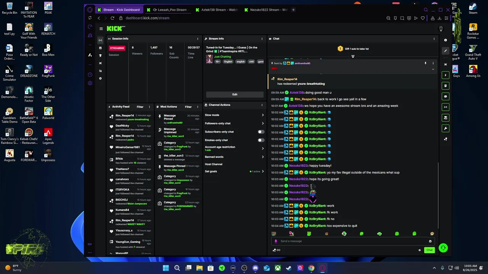Screen dimensions: 488x274
Task: Open a new browser tab
Action: [x=293, y=10]
